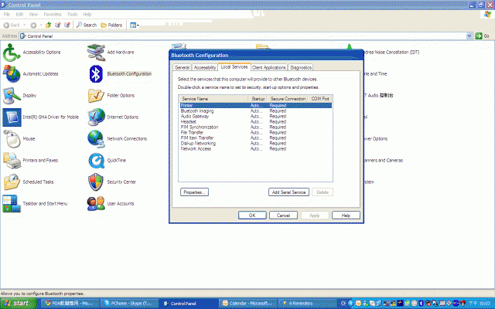Screen dimensions: 495x309
Task: Click Cancel in Bluetooth Configuration dialog
Action: [x=283, y=216]
